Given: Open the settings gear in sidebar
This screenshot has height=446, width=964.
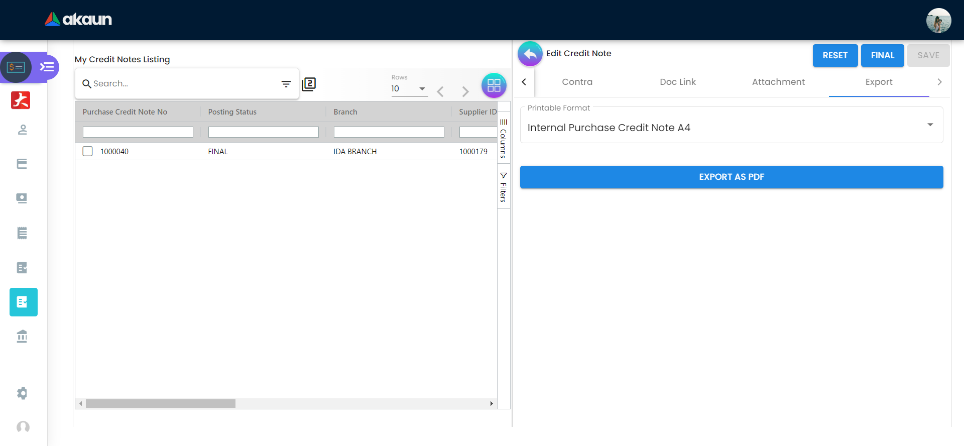Looking at the screenshot, I should (22, 393).
